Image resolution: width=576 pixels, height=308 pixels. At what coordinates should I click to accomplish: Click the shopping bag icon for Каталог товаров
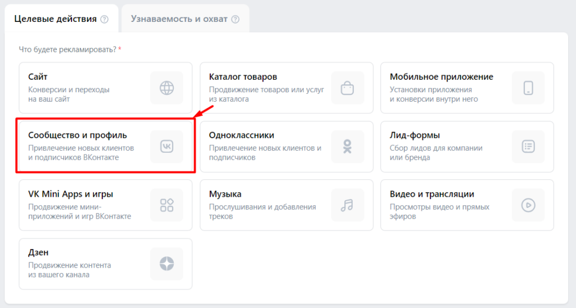coord(347,88)
